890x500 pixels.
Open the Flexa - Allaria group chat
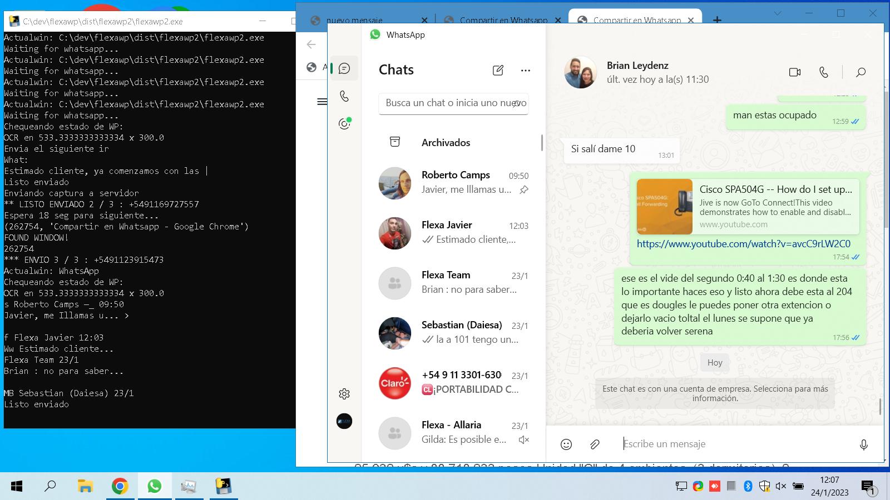tap(453, 433)
